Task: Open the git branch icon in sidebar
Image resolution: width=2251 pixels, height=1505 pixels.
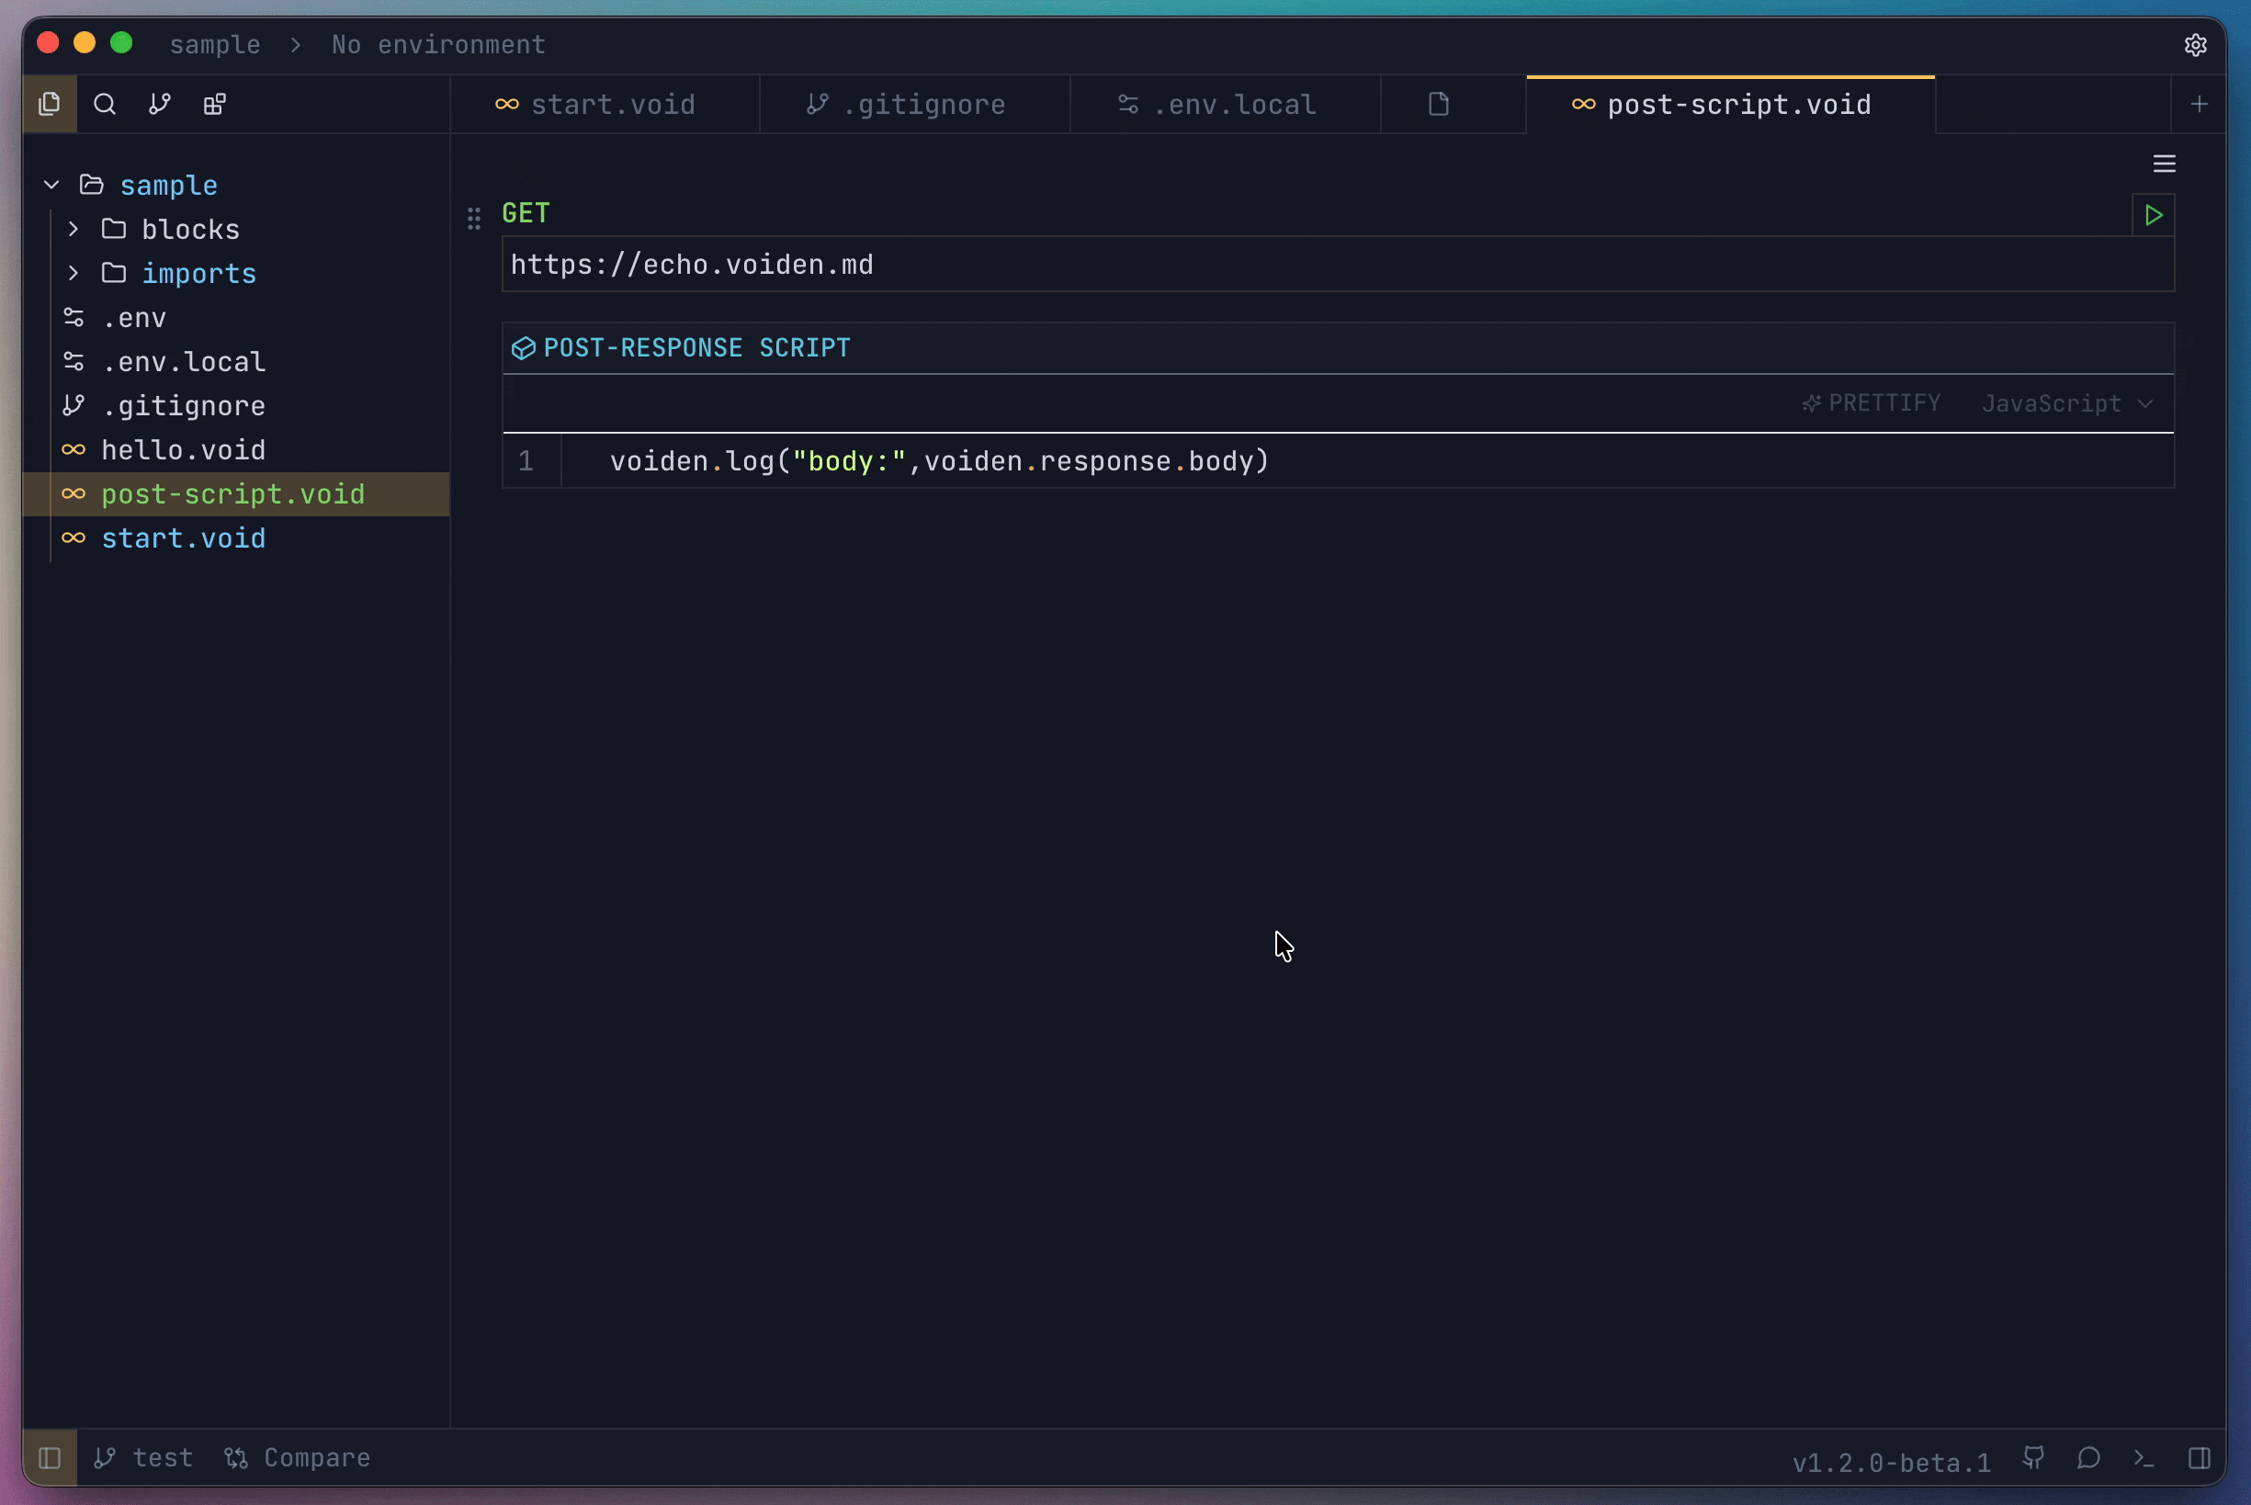Action: (158, 104)
